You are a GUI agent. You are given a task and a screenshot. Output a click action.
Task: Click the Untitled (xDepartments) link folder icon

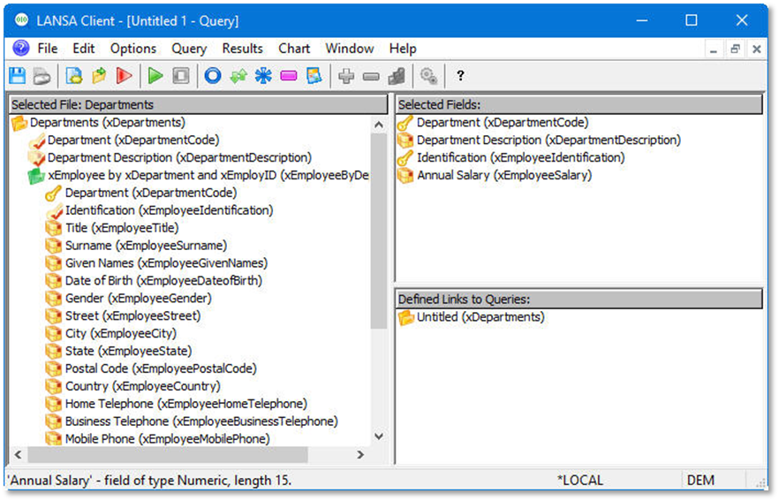pos(406,317)
